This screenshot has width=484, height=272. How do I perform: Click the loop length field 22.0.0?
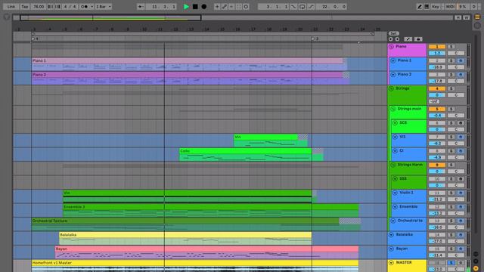tap(331, 7)
